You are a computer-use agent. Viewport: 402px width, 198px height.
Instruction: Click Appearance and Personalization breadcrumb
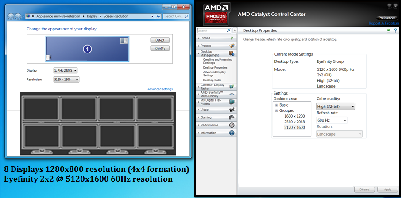point(58,16)
